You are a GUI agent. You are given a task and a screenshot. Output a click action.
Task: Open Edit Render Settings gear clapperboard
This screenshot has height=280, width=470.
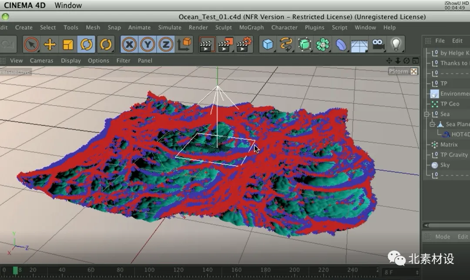point(244,45)
